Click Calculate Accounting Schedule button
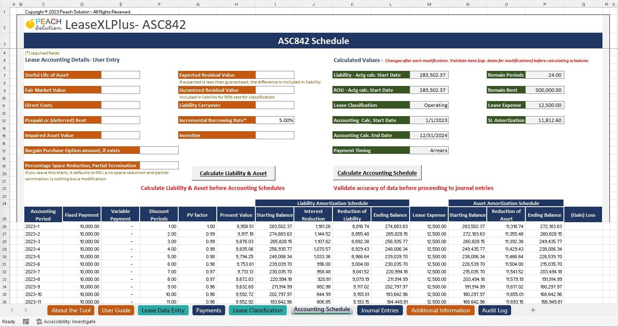 [x=377, y=173]
